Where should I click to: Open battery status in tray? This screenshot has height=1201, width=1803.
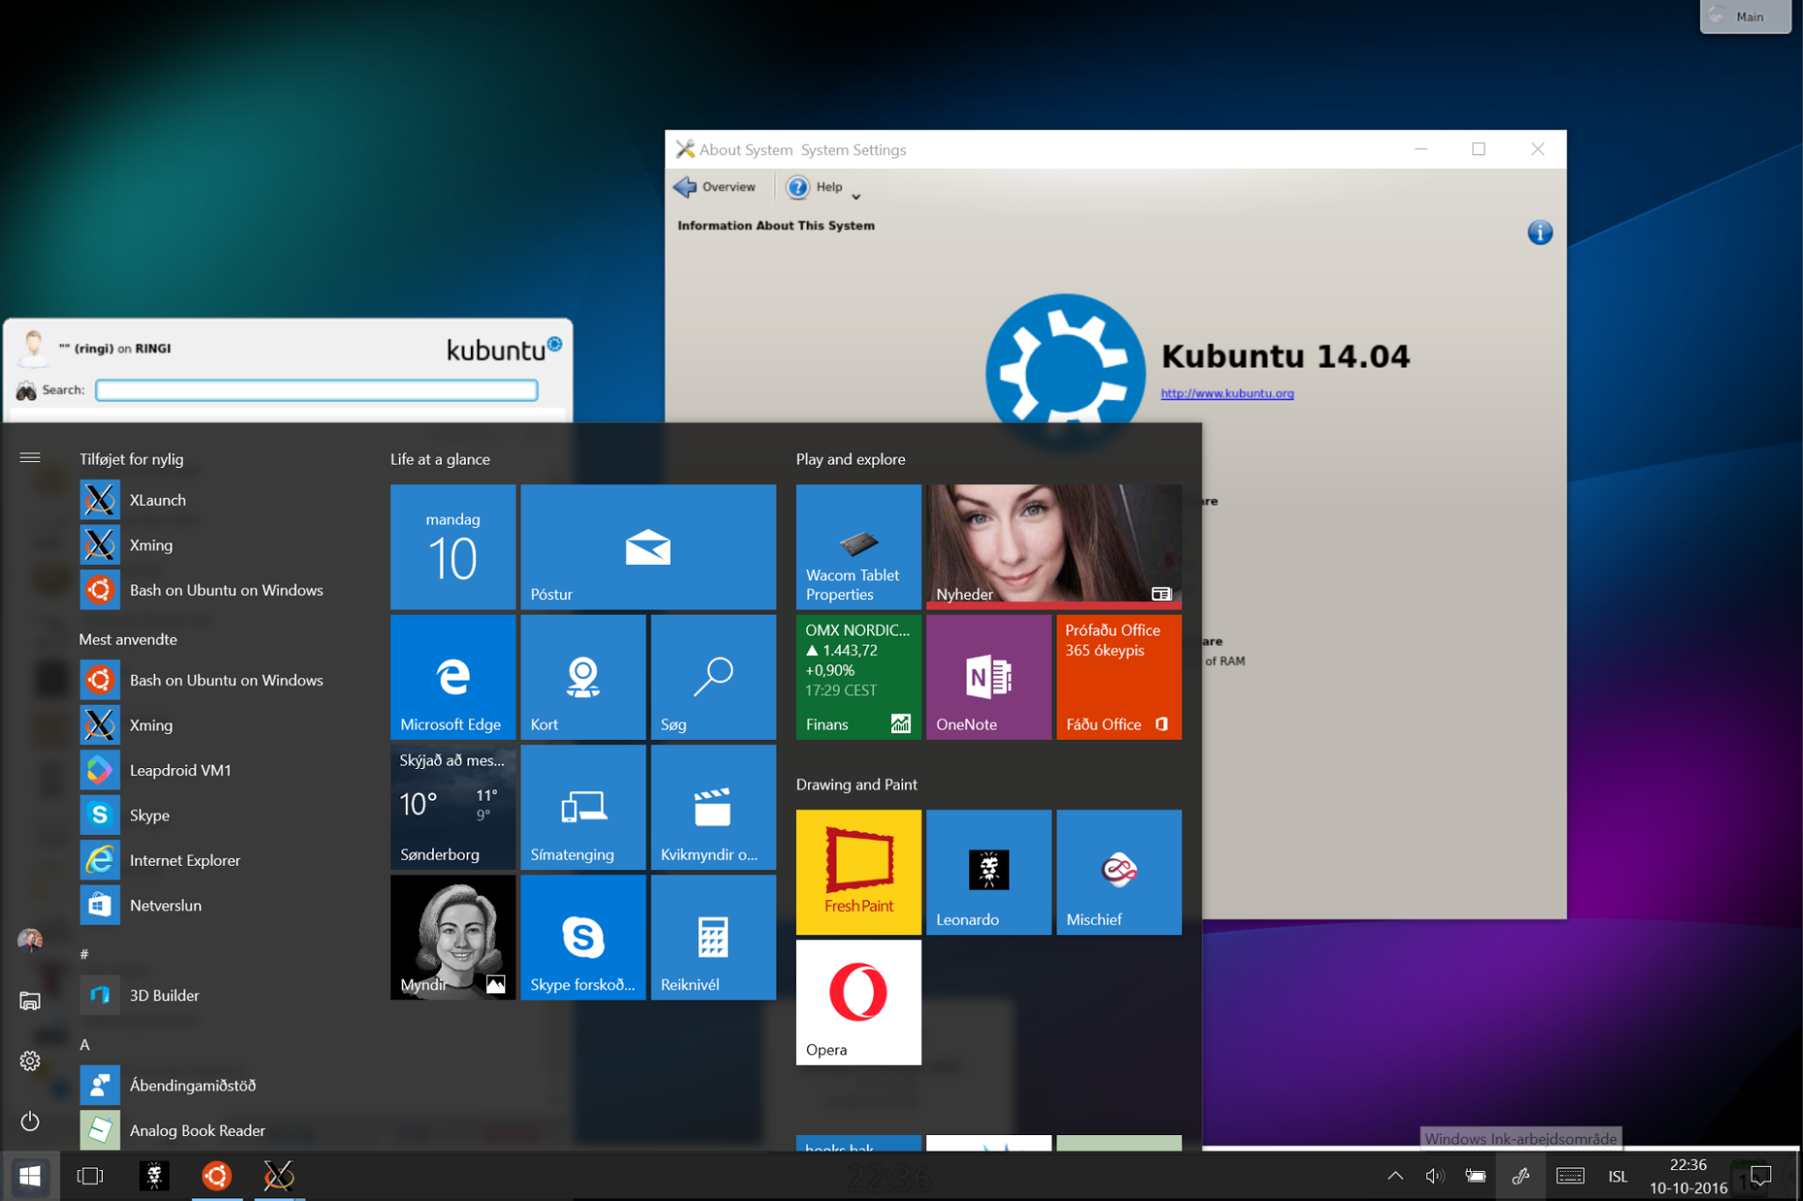pyautogui.click(x=1476, y=1175)
